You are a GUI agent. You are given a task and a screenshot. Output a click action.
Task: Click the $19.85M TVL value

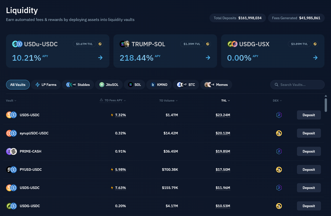(x=223, y=151)
